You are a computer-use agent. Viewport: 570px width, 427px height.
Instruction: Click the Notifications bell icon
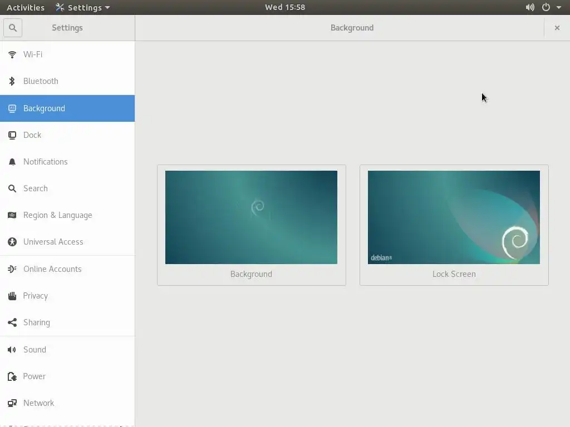[12, 162]
